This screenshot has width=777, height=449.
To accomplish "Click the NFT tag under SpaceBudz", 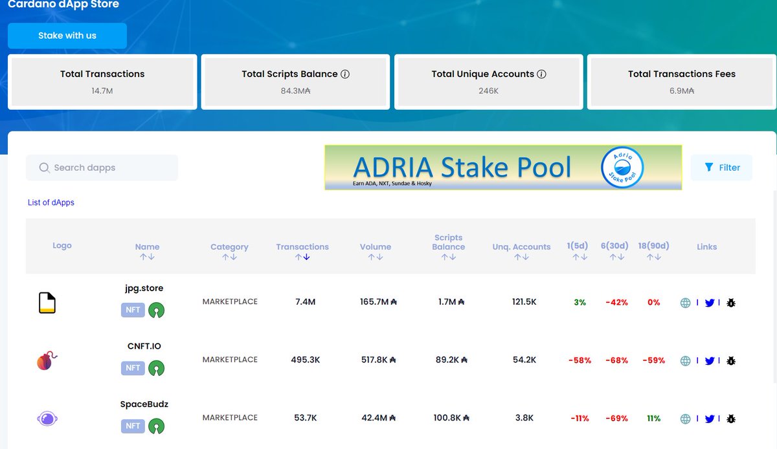I will [x=133, y=426].
